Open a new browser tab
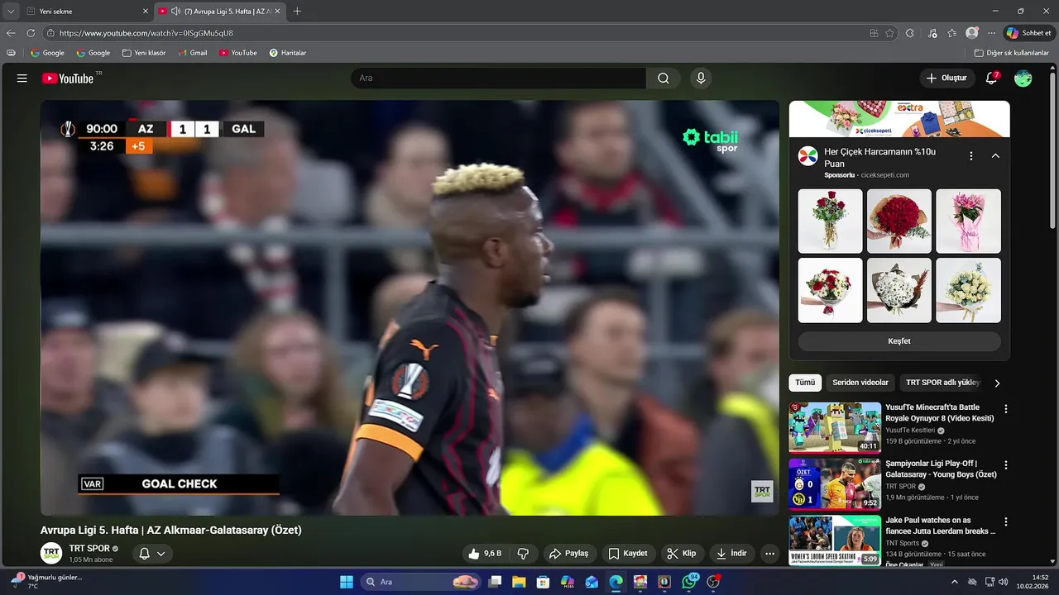Screen dimensions: 1059x595 click(297, 11)
